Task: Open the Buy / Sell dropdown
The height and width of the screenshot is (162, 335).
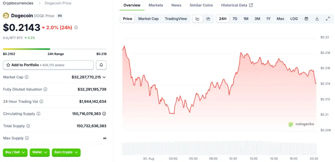Action: tap(15, 152)
